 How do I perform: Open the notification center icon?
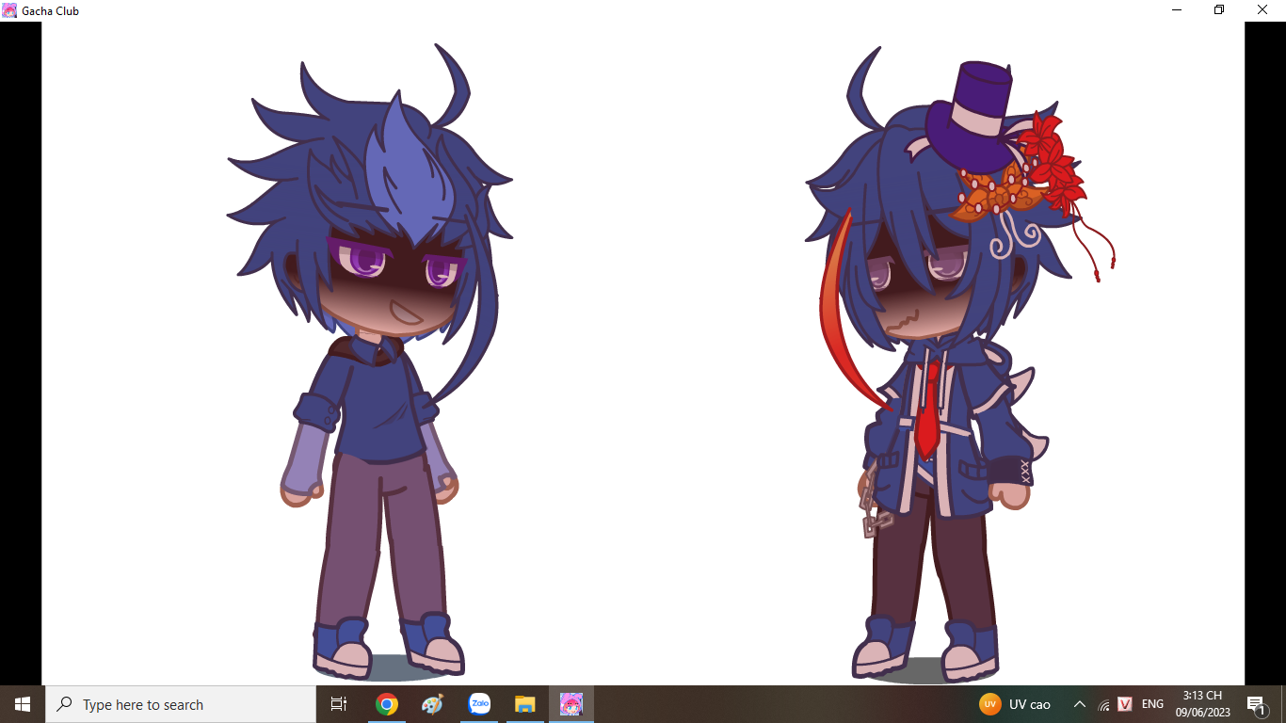[1256, 704]
